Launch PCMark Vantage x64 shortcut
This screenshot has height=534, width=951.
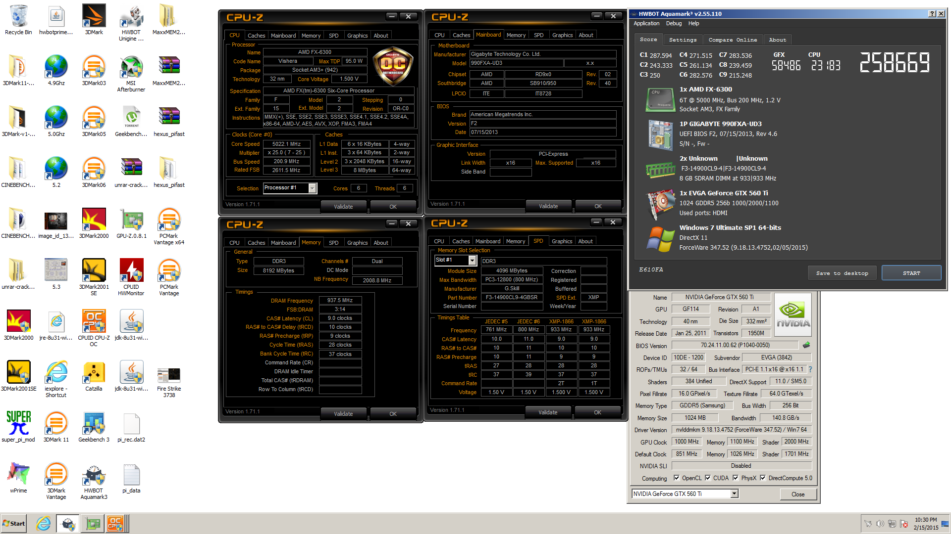(x=169, y=226)
